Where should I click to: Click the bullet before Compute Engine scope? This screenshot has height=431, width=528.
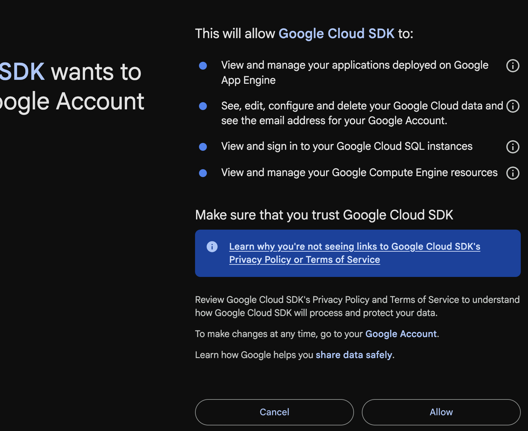pyautogui.click(x=203, y=173)
